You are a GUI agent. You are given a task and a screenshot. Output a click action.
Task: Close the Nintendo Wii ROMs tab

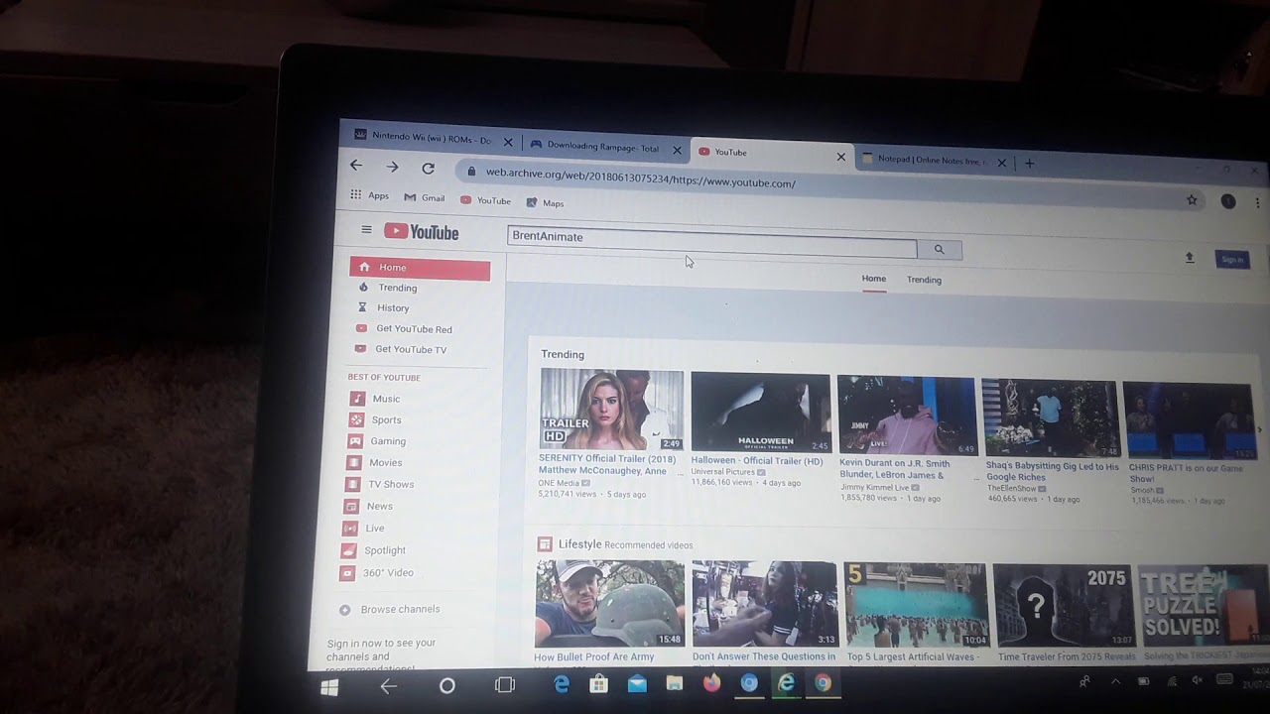click(508, 142)
